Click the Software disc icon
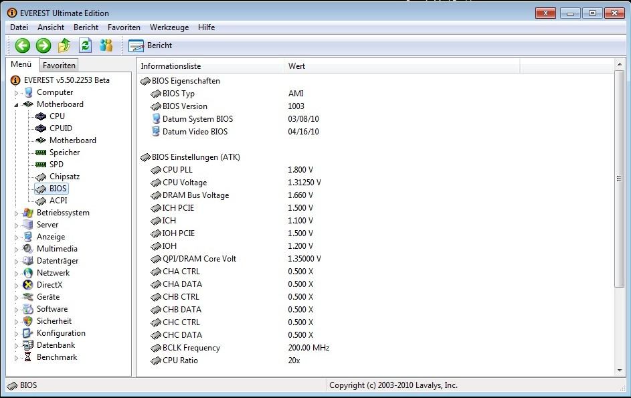The image size is (631, 398). [x=28, y=309]
